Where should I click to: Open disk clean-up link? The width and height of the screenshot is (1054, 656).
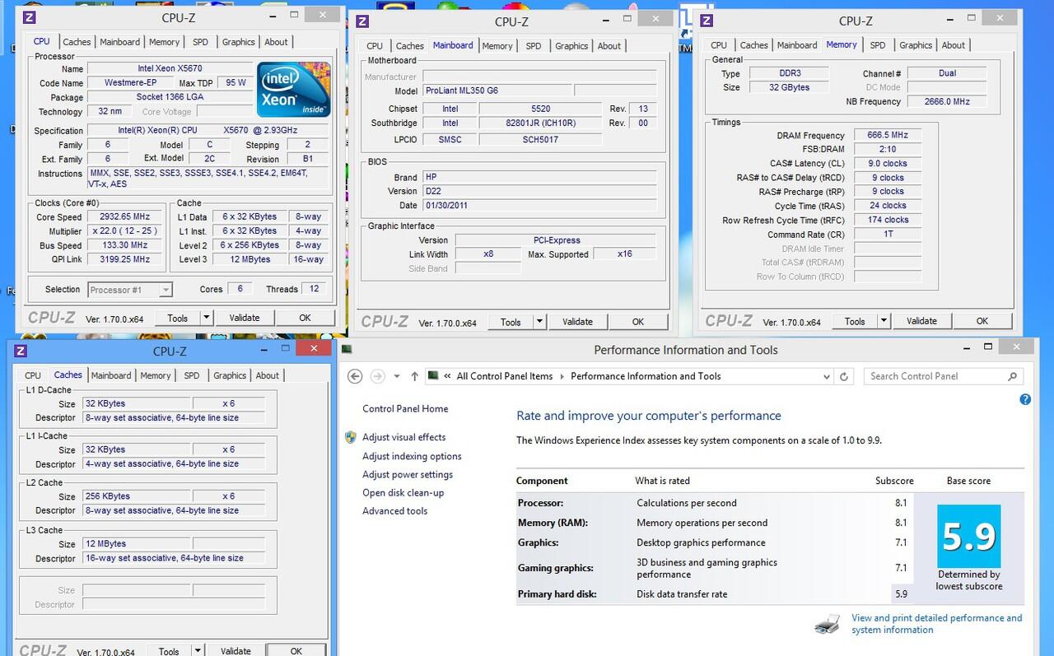click(x=403, y=492)
